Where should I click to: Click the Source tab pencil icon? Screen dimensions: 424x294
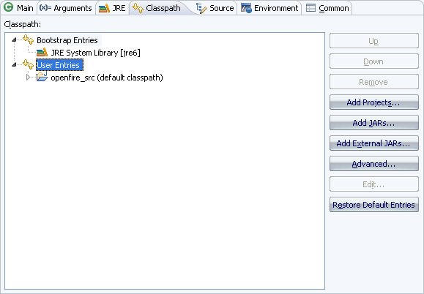[201, 8]
